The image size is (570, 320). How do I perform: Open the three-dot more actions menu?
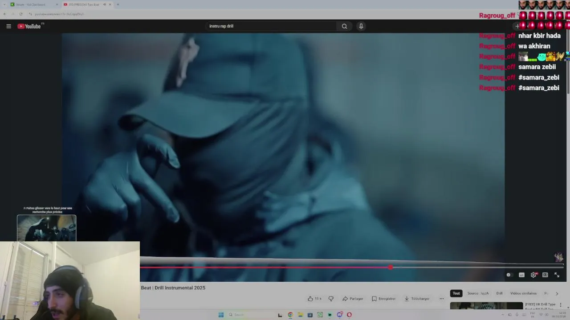442,299
